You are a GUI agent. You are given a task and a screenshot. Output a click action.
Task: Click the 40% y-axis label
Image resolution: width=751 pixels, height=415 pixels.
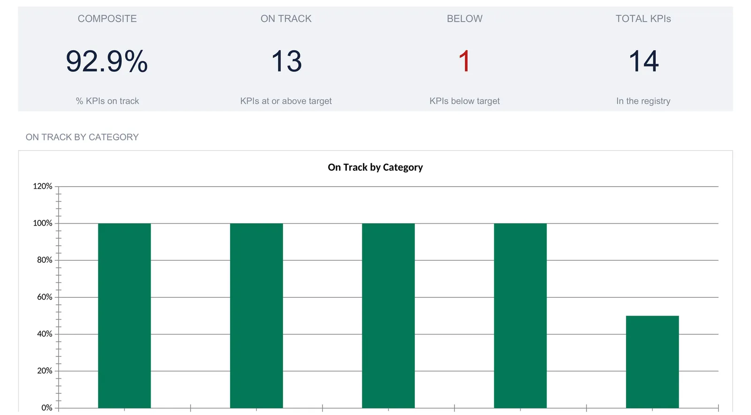point(45,334)
